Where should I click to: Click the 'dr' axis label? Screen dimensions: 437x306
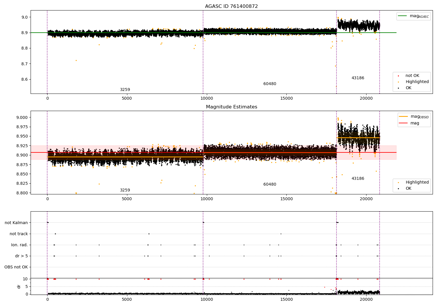pos(19,286)
